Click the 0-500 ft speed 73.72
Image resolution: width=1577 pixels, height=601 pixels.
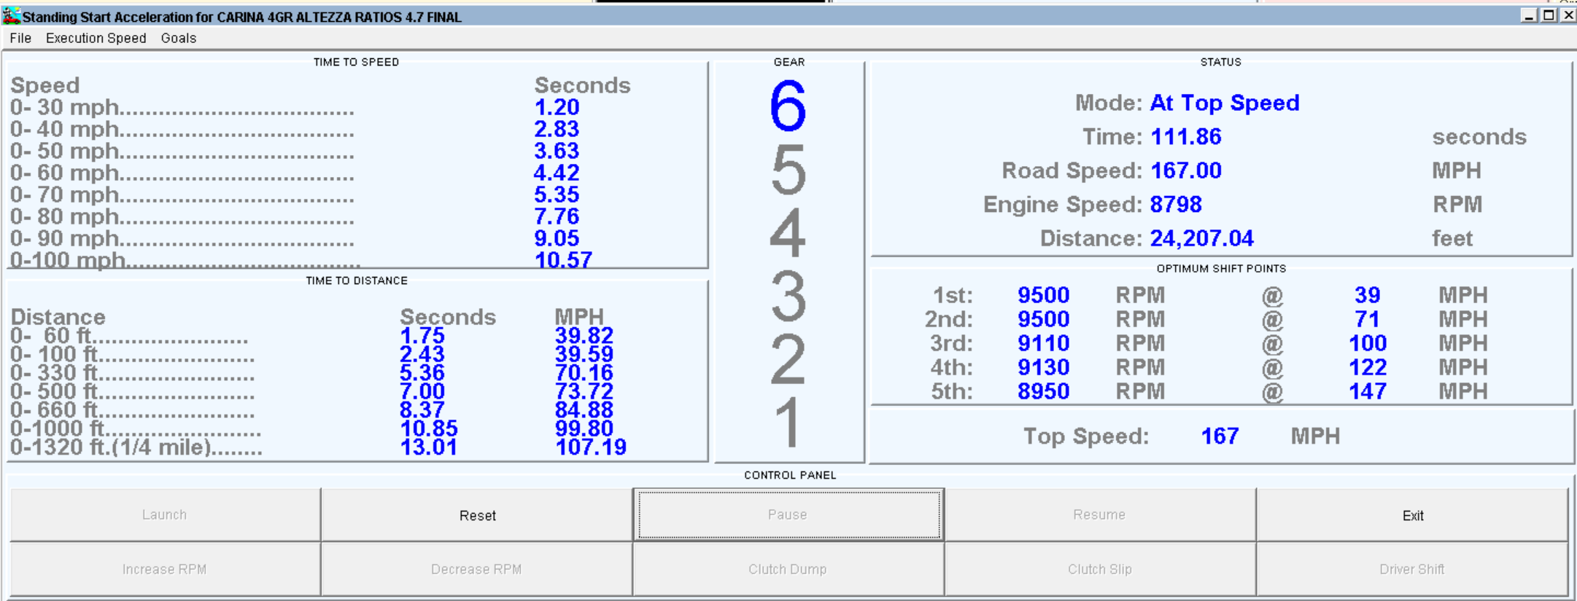[584, 391]
